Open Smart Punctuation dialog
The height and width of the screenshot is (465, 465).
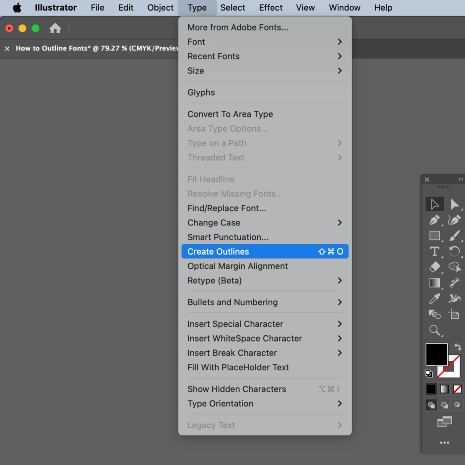click(x=265, y=237)
